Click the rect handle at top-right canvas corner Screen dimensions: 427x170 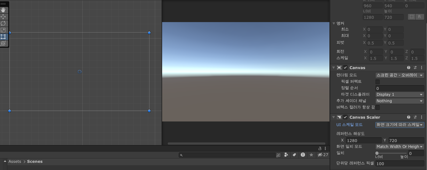coord(149,33)
